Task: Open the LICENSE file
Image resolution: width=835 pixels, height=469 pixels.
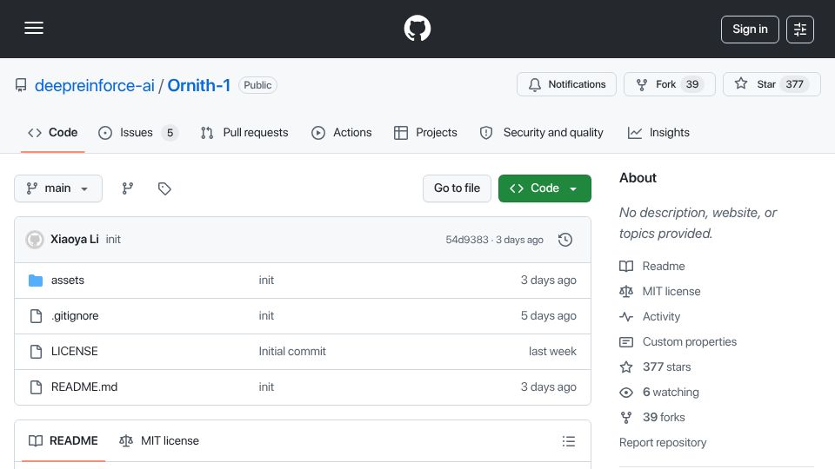Action: [x=75, y=352]
